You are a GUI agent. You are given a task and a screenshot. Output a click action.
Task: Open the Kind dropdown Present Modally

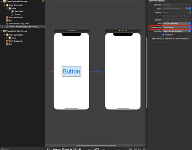[177, 24]
